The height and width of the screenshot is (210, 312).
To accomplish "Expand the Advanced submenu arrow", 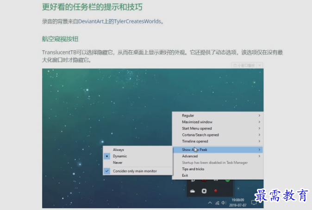I will pyautogui.click(x=259, y=156).
